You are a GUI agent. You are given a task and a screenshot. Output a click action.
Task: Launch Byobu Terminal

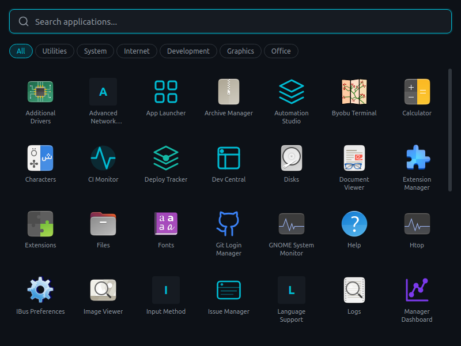tap(354, 92)
